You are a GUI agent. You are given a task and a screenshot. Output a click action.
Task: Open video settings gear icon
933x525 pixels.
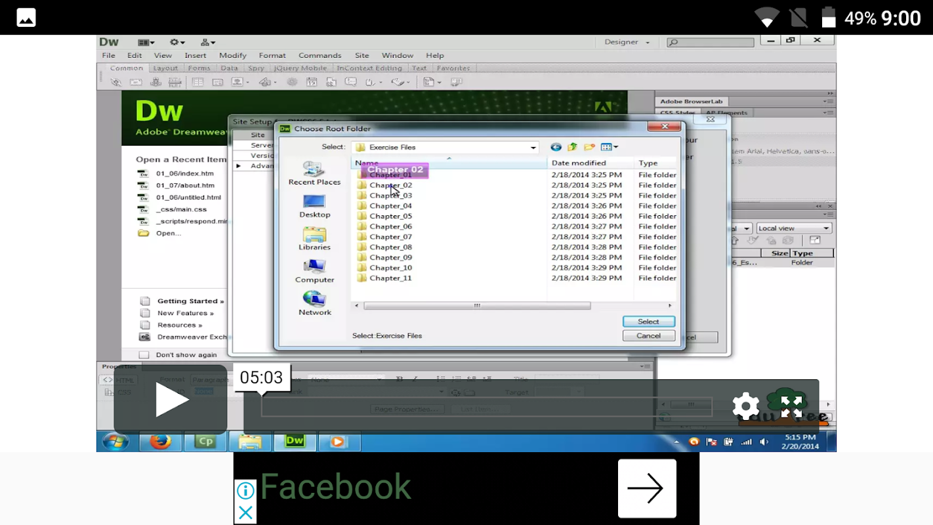coord(746,407)
